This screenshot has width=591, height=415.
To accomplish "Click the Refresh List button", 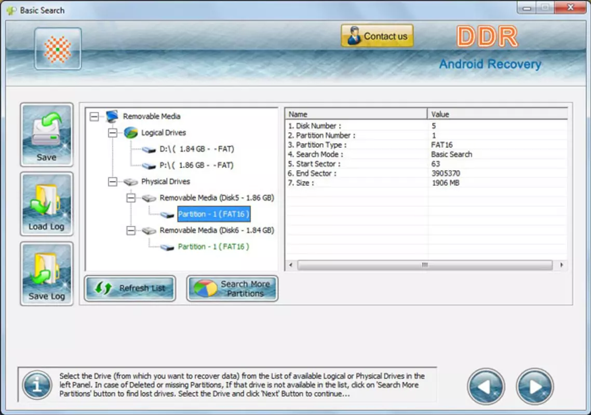I will pyautogui.click(x=130, y=288).
